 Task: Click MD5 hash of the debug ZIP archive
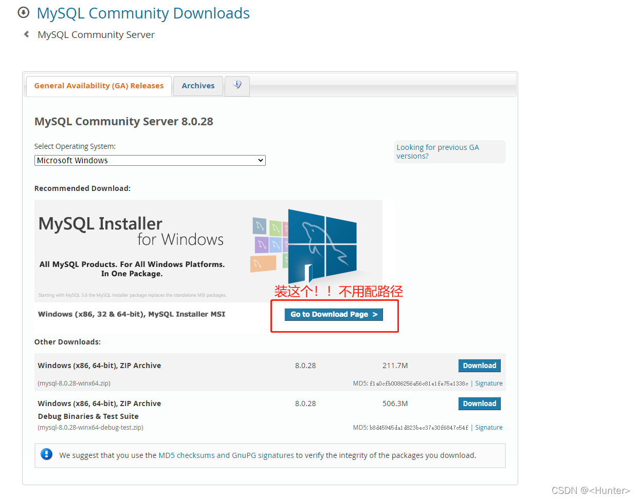(418, 428)
